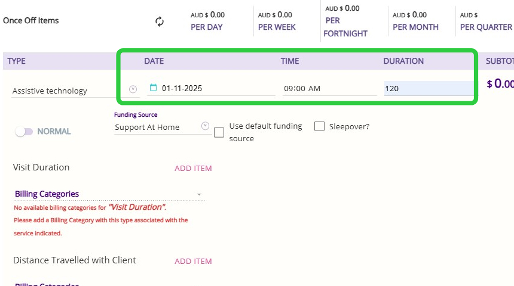514x286 pixels.
Task: Select the PER DAY total
Action: point(207,27)
